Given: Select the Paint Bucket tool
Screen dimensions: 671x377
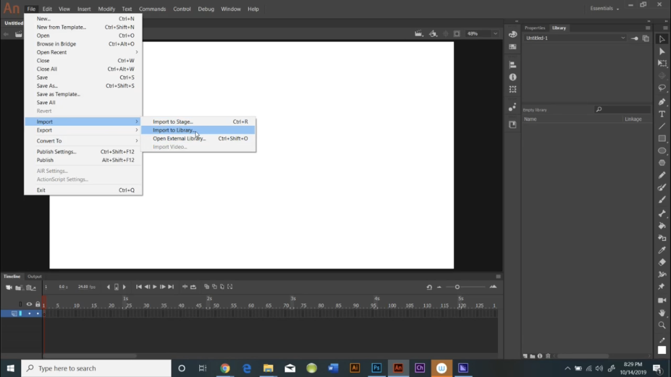Looking at the screenshot, I should pyautogui.click(x=662, y=226).
